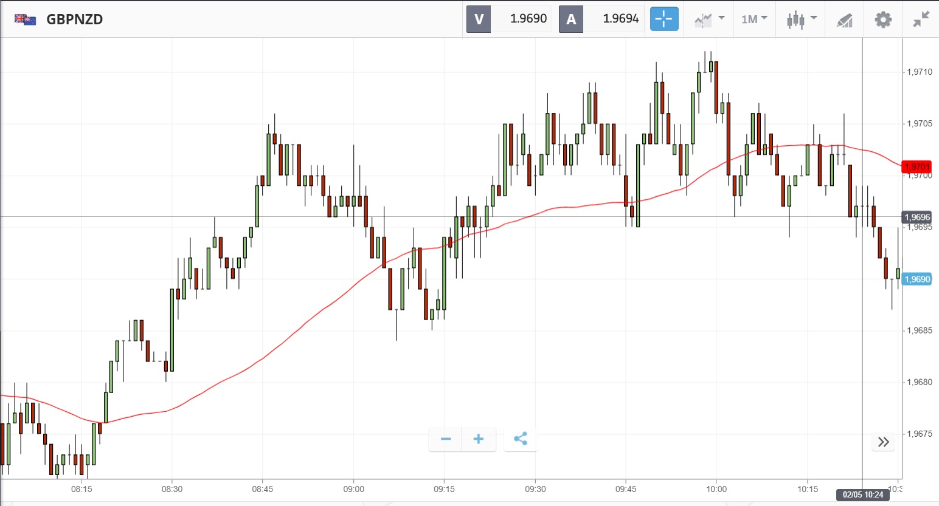939x506 pixels.
Task: Click the GBPNZD symbol name
Action: click(75, 19)
